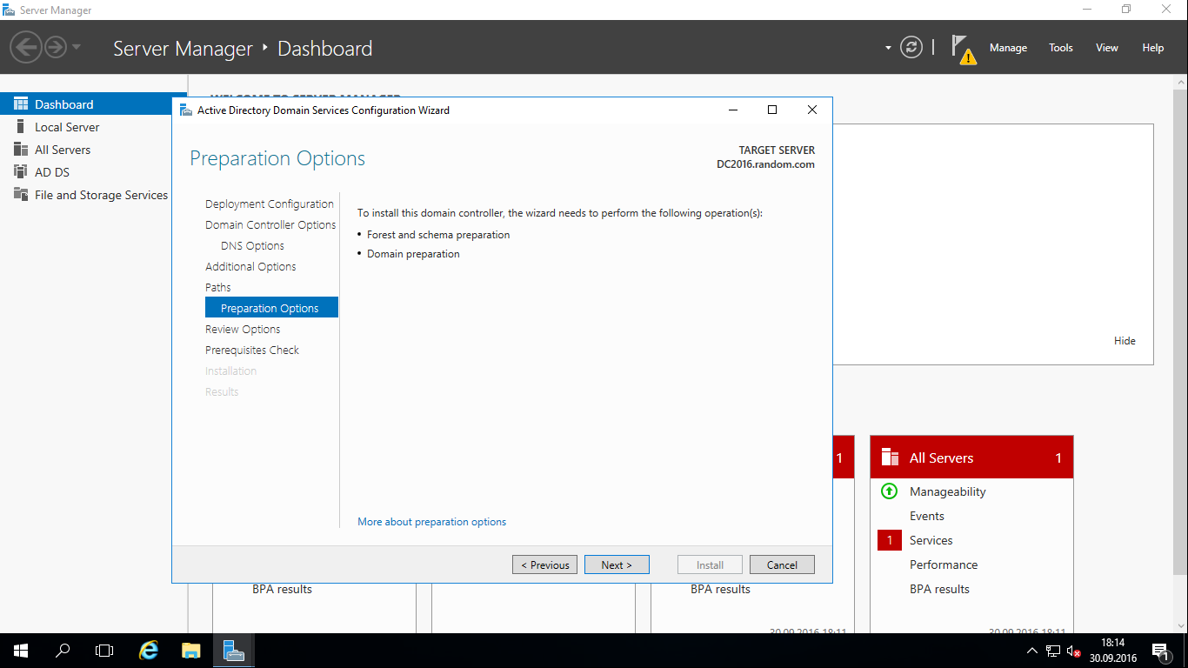1188x668 pixels.
Task: Click Next in the configuration wizard
Action: click(617, 564)
